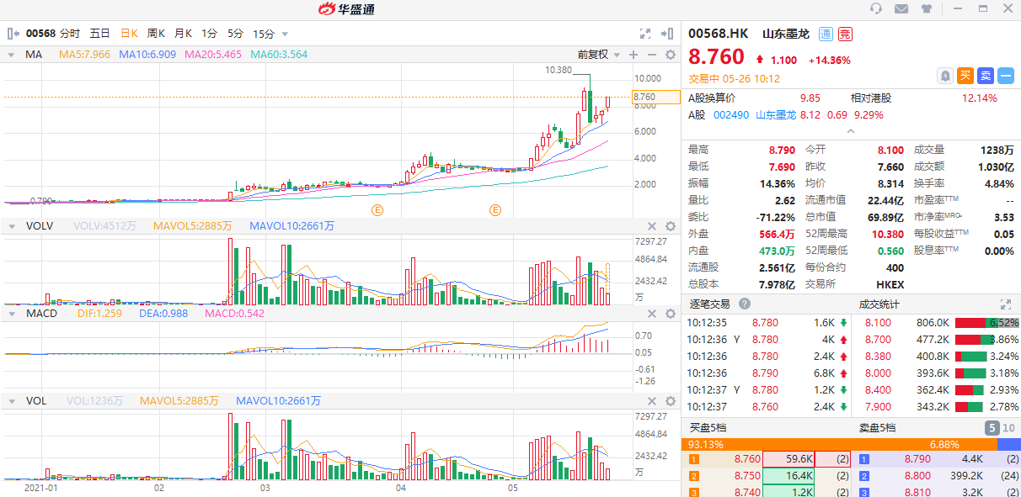Screen dimensions: 1021x497
Task: Select 日K daily candlestick tab
Action: [129, 34]
